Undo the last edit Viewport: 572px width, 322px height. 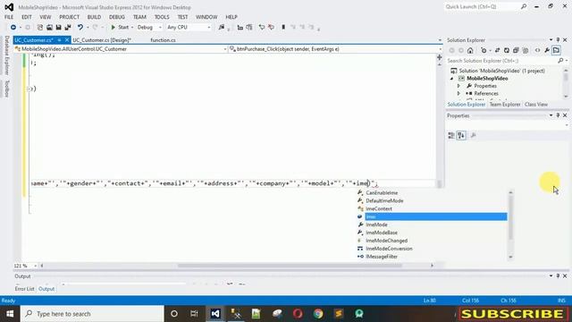point(80,28)
